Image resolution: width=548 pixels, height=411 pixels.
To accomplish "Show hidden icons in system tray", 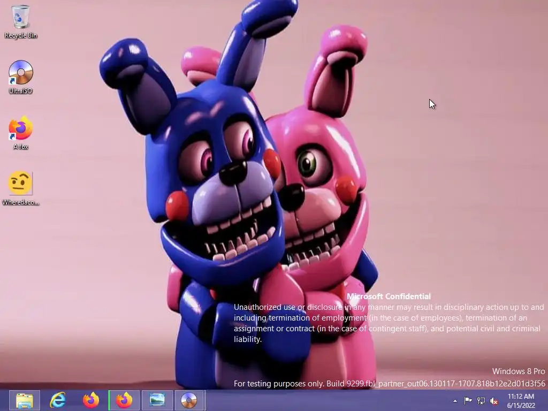I will tap(455, 401).
